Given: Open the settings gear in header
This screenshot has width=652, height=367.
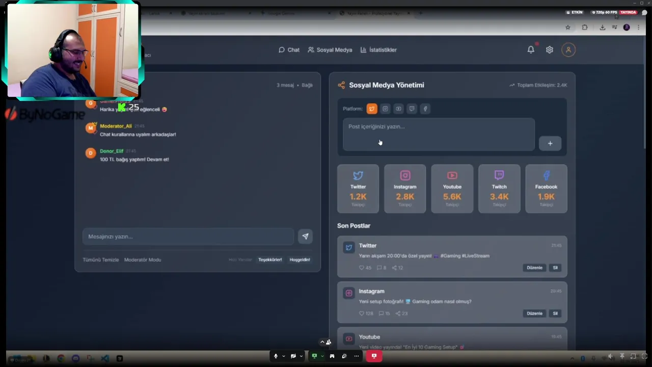Looking at the screenshot, I should pyautogui.click(x=549, y=49).
